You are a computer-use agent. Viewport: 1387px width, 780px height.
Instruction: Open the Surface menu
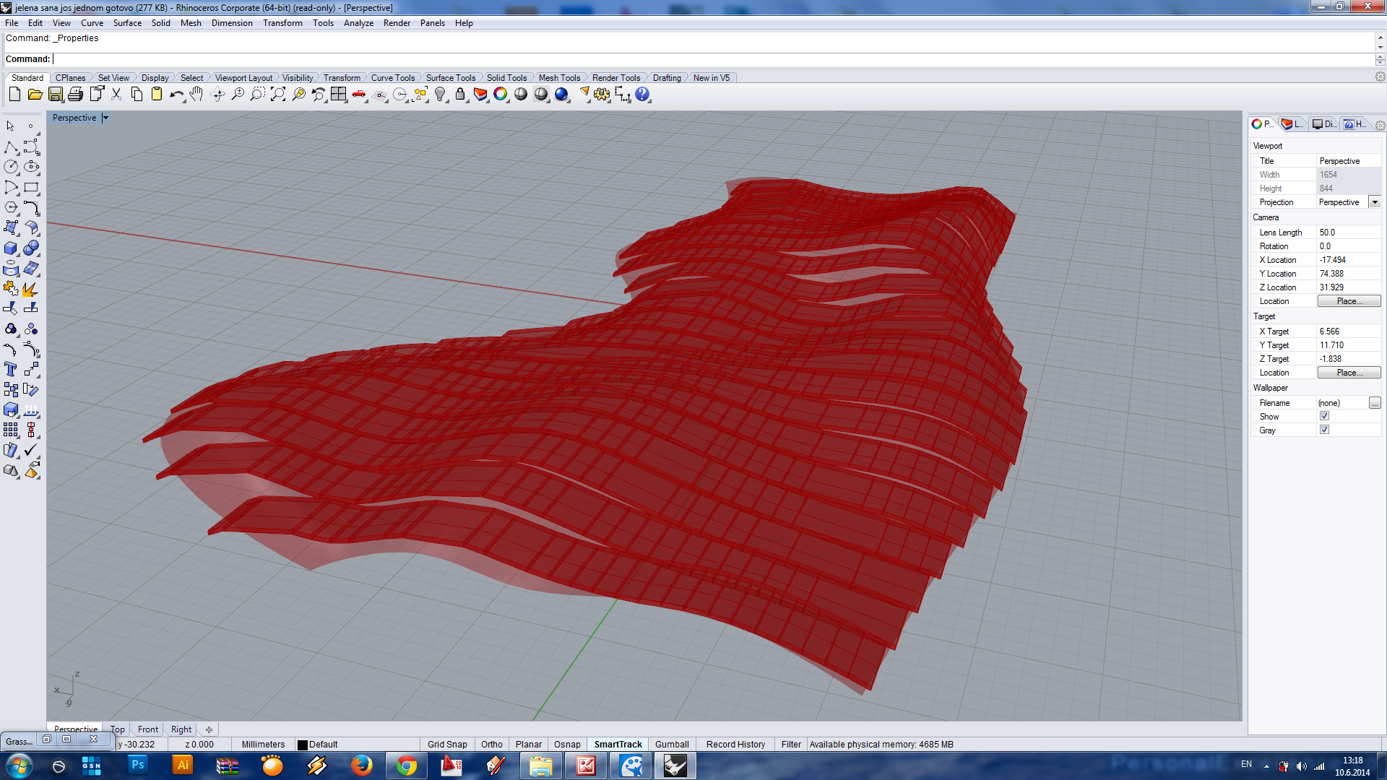(x=127, y=23)
